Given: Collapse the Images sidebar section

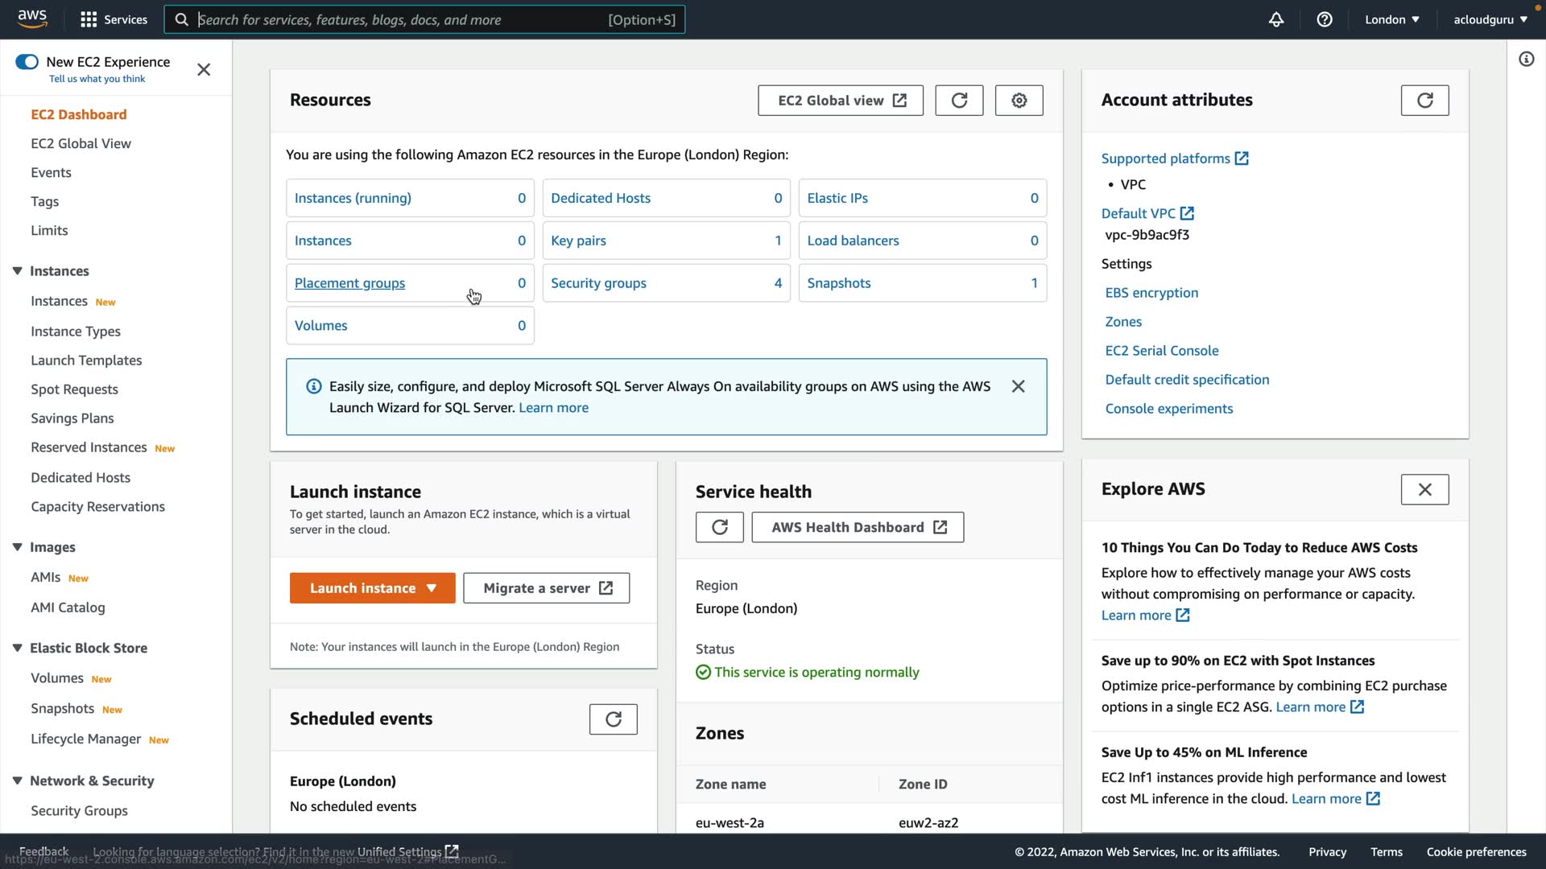Looking at the screenshot, I should pyautogui.click(x=17, y=547).
